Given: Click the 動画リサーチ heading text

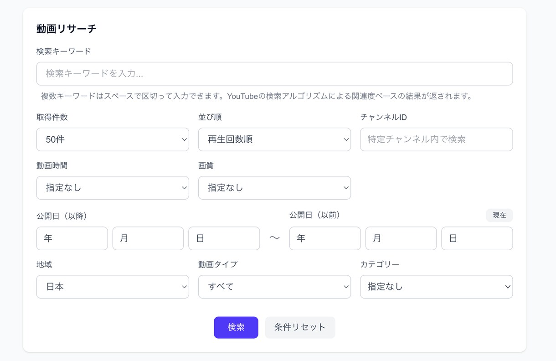Looking at the screenshot, I should pyautogui.click(x=67, y=29).
